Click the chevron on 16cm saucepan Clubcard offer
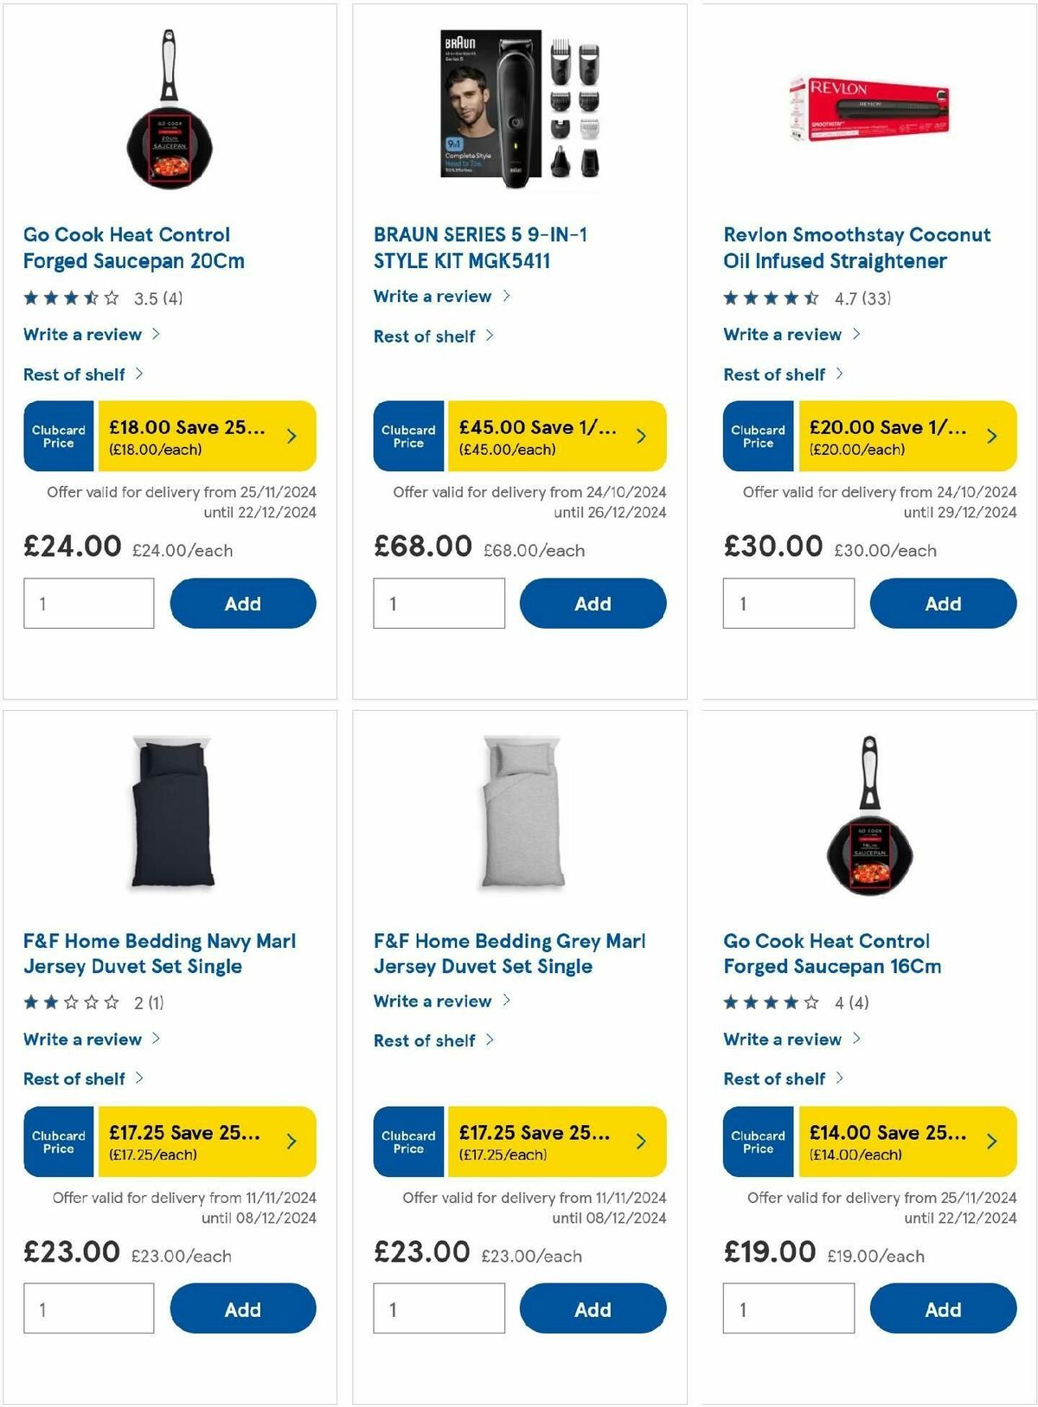Viewport: 1038px width, 1407px height. point(992,1142)
